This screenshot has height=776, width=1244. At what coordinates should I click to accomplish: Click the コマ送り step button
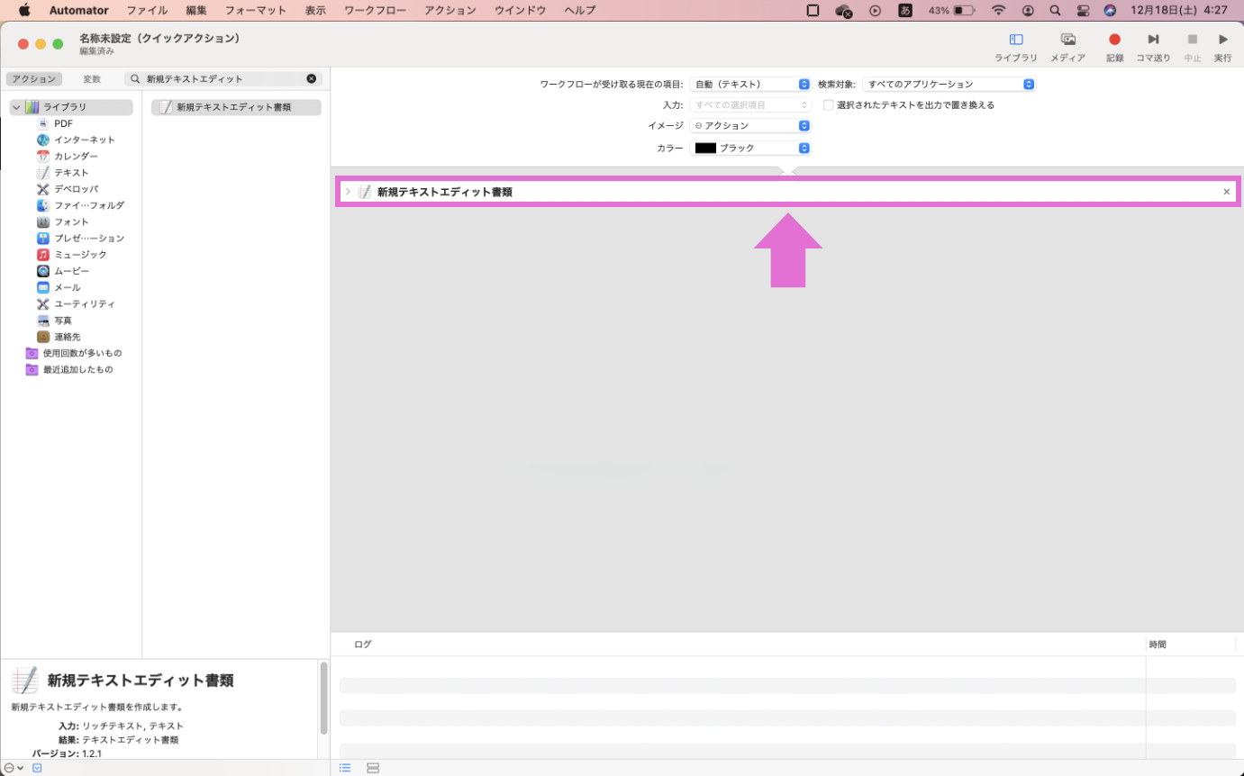(x=1152, y=46)
